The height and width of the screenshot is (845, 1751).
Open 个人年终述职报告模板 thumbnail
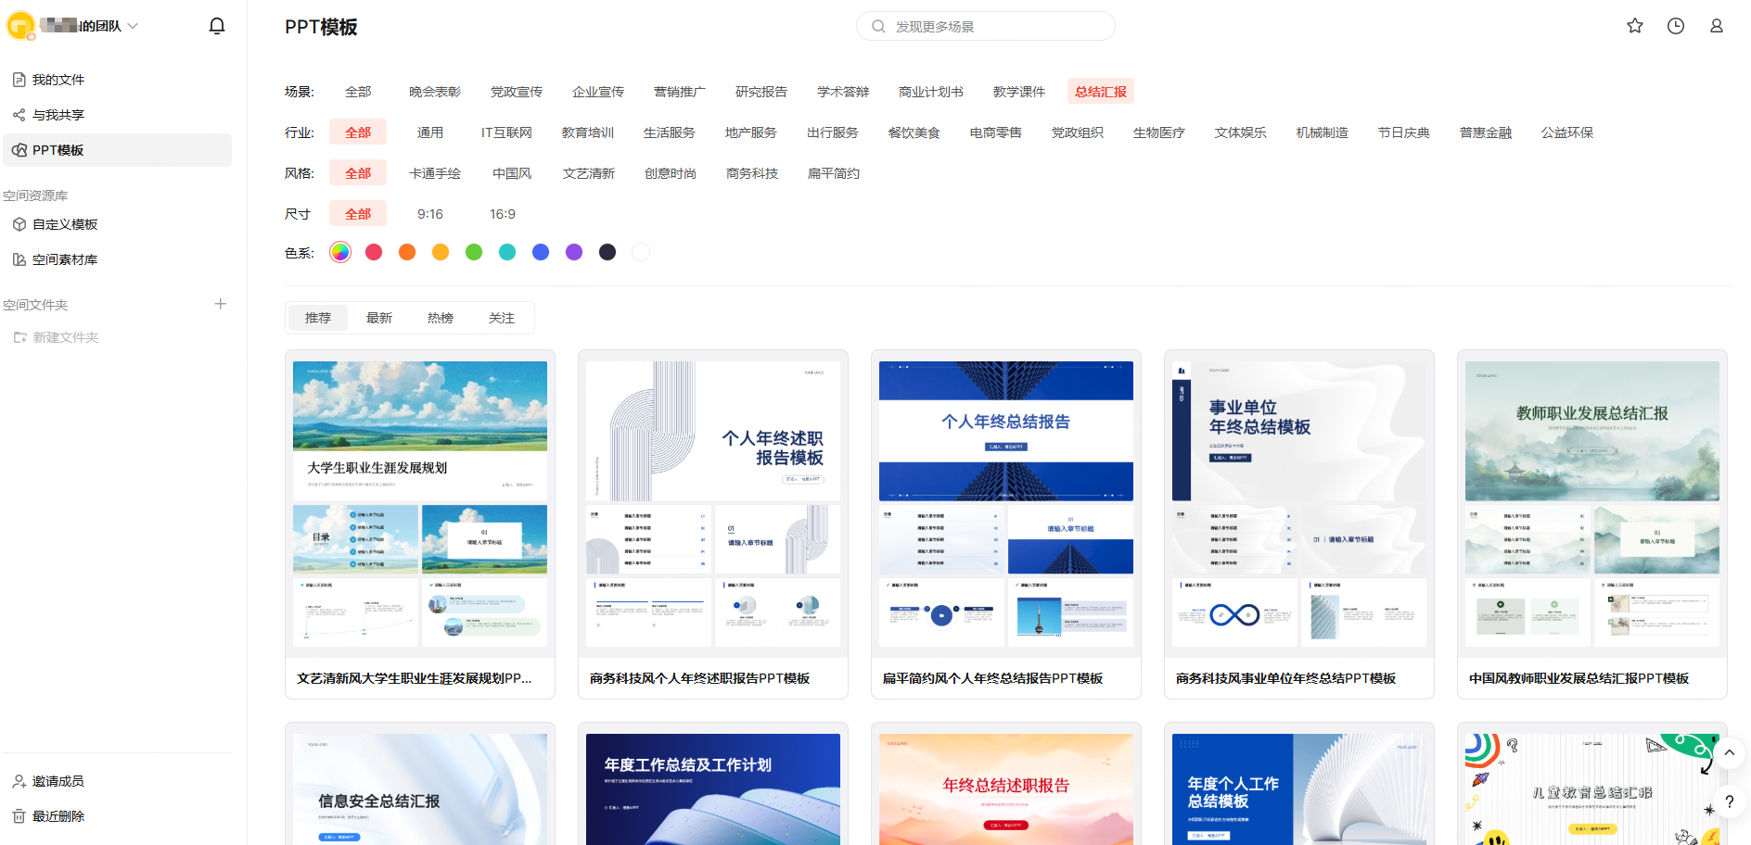(713, 504)
